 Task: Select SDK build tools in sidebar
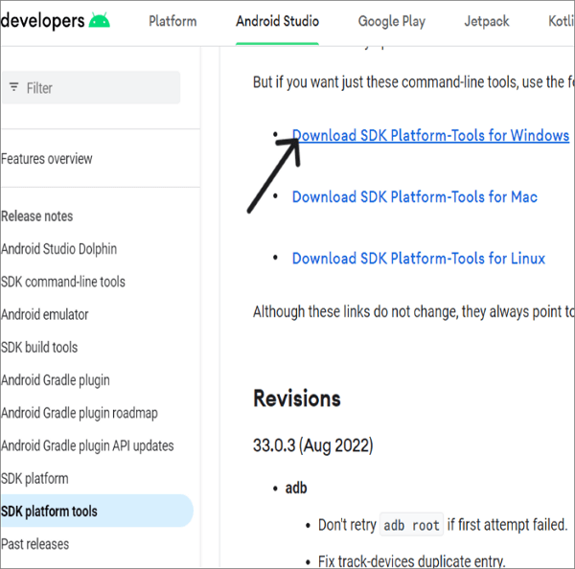[39, 347]
